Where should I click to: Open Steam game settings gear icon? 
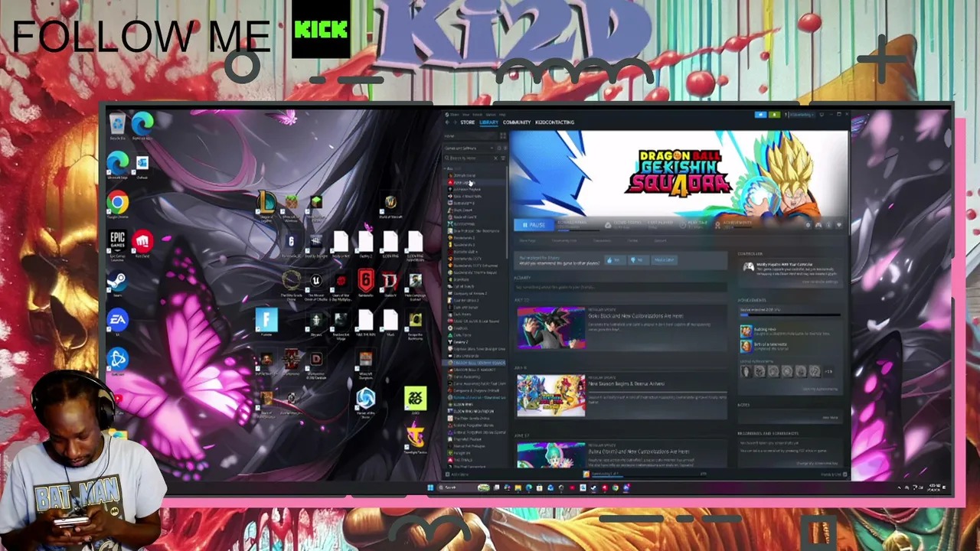[x=808, y=225]
